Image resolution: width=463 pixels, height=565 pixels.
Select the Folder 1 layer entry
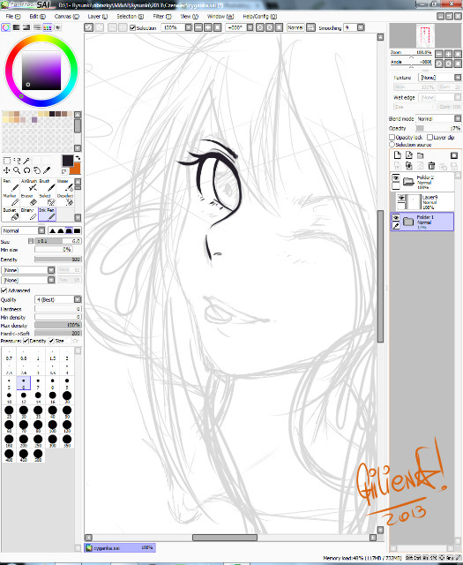tap(422, 222)
